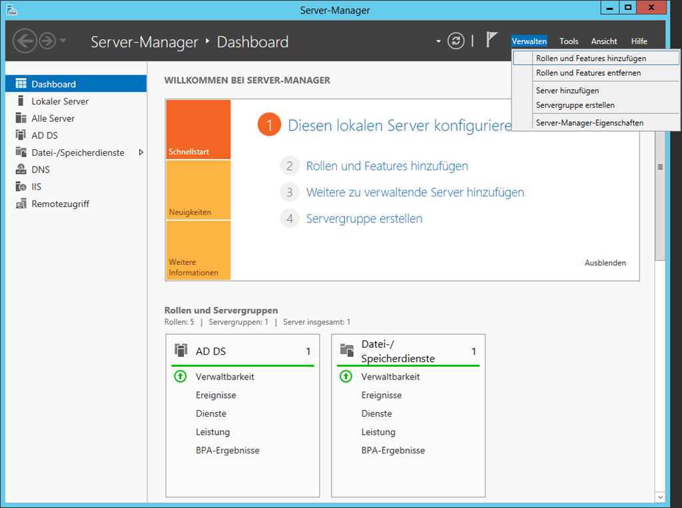Open Ereignisse in Datei-/Speicherdienste tile
Screen dimensions: 682x508
382,395
